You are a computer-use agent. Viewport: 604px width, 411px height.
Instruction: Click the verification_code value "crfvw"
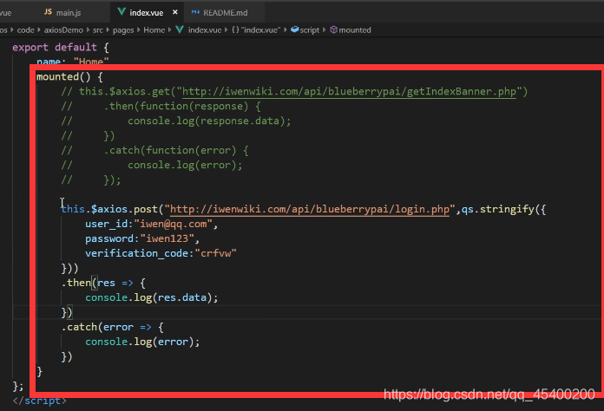click(x=215, y=253)
